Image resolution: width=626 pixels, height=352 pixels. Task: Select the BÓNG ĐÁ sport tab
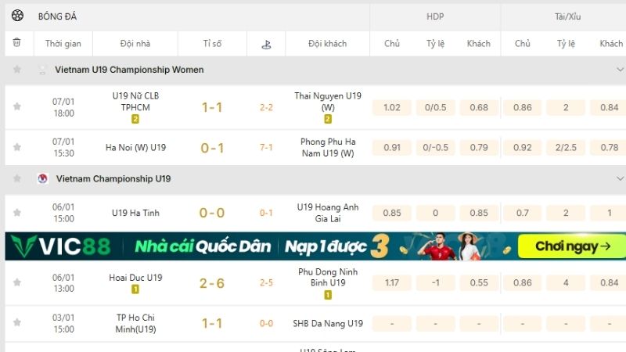coord(57,16)
